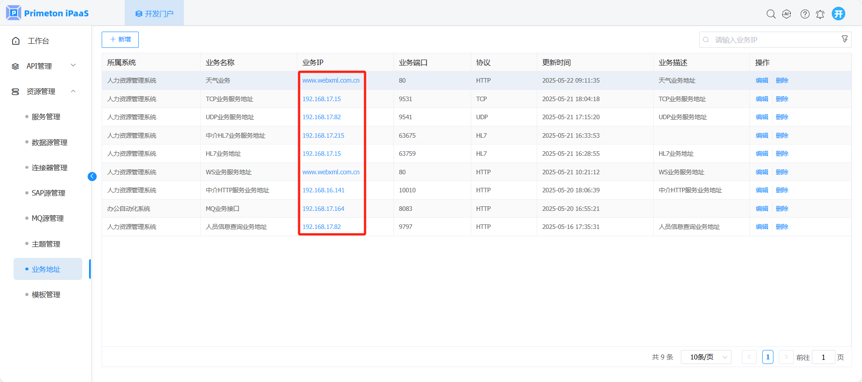862x382 pixels.
Task: Expand the API管理 menu
Action: [x=43, y=66]
